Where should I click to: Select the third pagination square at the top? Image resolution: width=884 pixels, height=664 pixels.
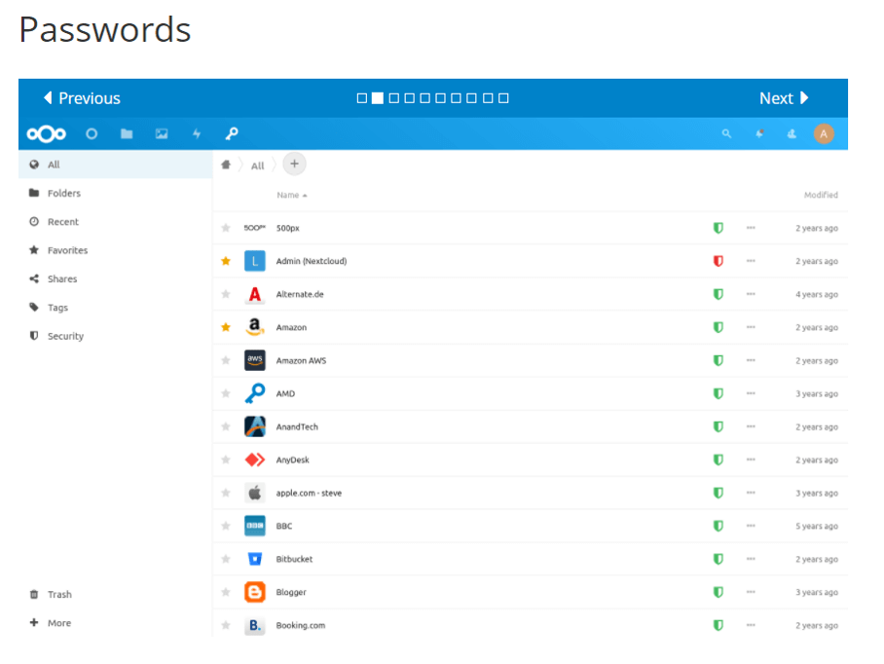click(393, 97)
